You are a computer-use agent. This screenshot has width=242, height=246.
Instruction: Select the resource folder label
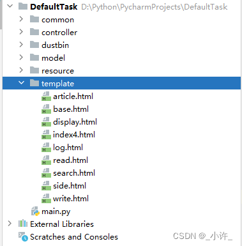point(57,71)
